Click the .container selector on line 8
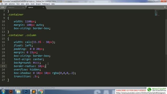Viewport: 167px width, 94px height. pyautogui.click(x=16, y=15)
